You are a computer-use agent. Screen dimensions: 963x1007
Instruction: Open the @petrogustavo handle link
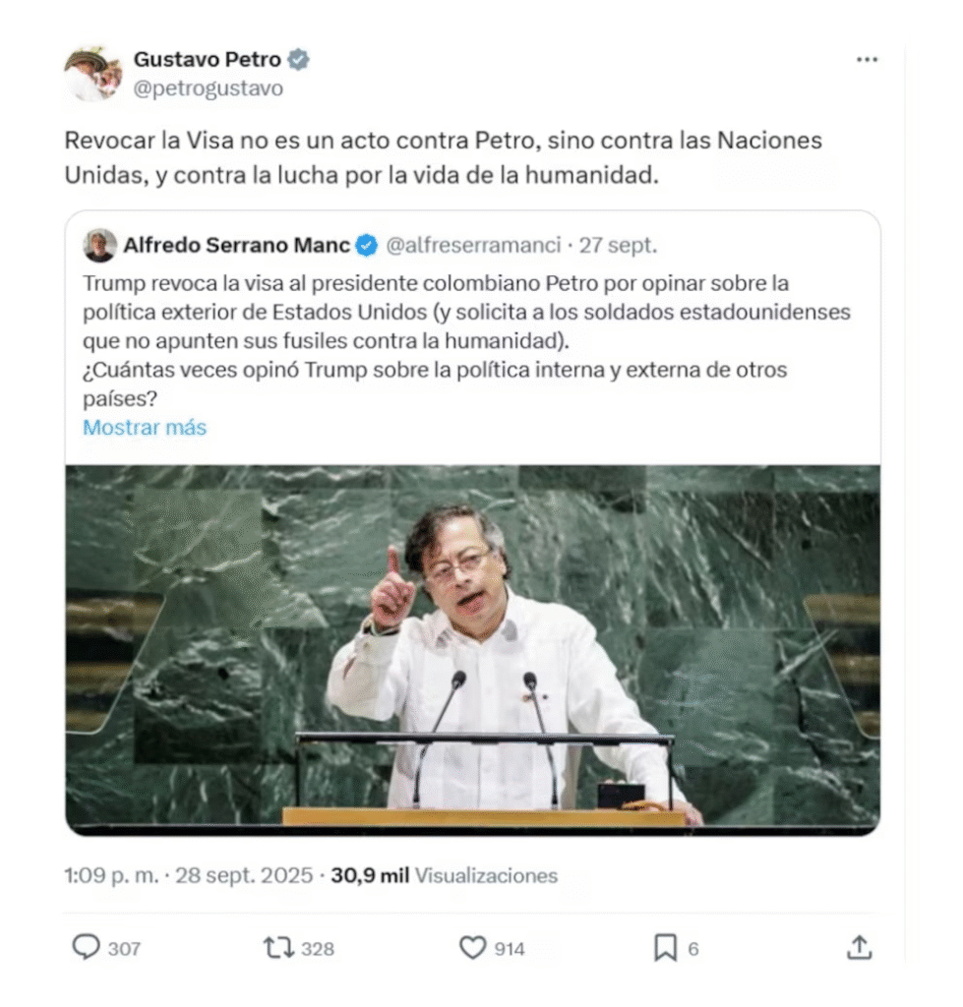pyautogui.click(x=208, y=88)
